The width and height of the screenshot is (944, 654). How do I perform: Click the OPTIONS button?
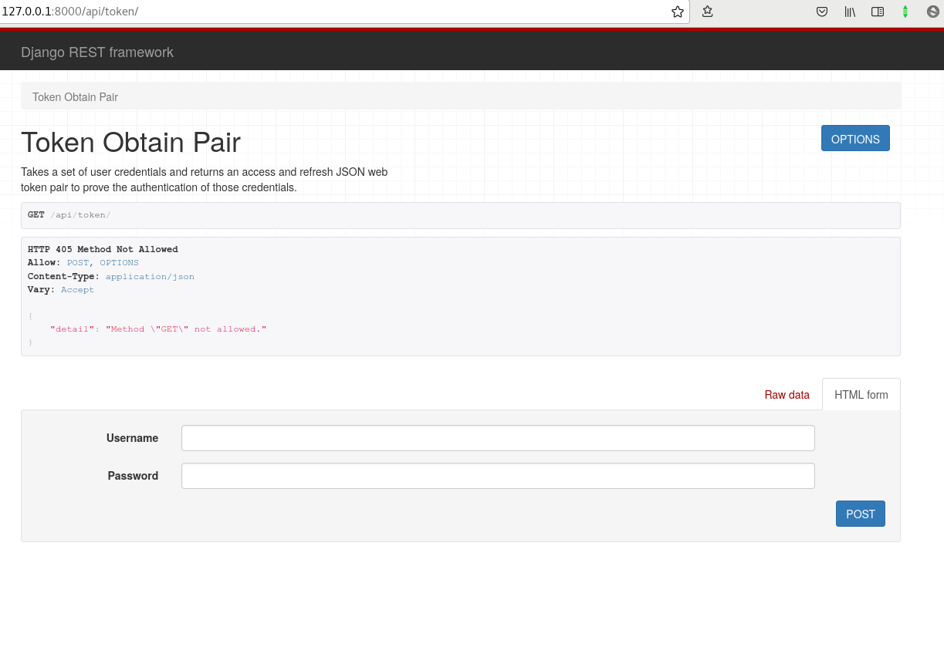click(x=855, y=139)
